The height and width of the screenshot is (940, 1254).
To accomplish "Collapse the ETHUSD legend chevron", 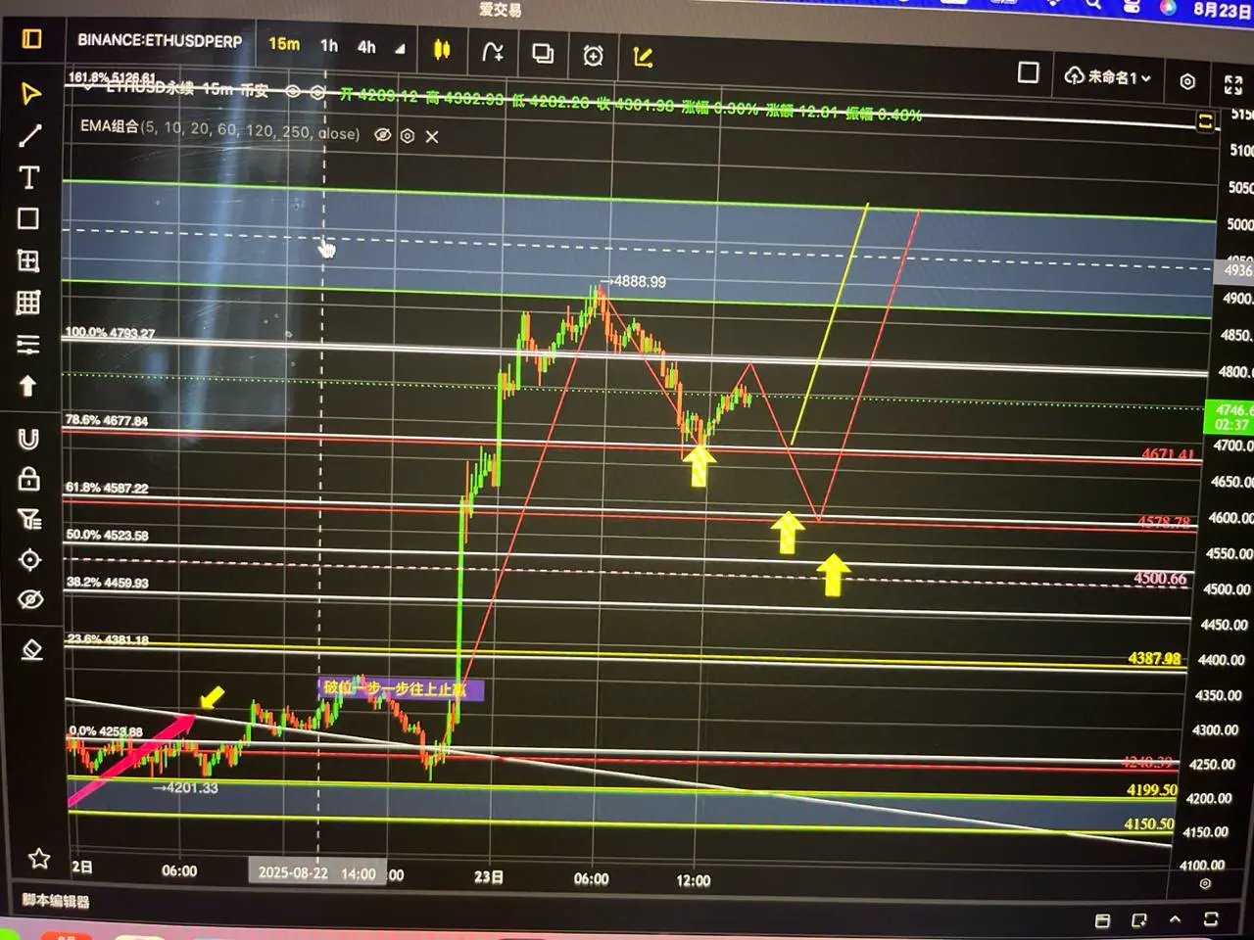I will (x=88, y=88).
